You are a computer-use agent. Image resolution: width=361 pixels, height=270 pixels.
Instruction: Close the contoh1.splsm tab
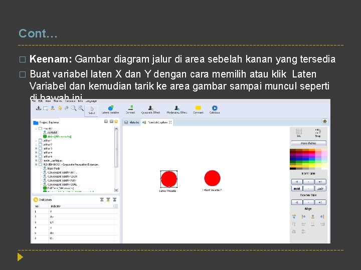[170, 122]
